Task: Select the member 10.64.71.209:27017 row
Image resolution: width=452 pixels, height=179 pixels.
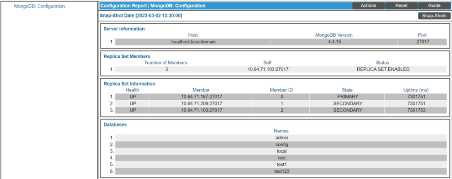Action: 201,103
